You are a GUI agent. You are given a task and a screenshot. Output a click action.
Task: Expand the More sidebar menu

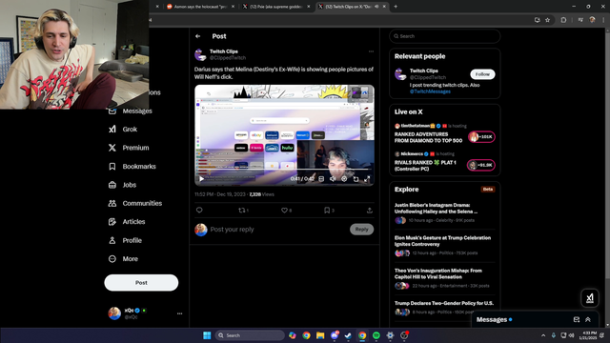tap(123, 258)
